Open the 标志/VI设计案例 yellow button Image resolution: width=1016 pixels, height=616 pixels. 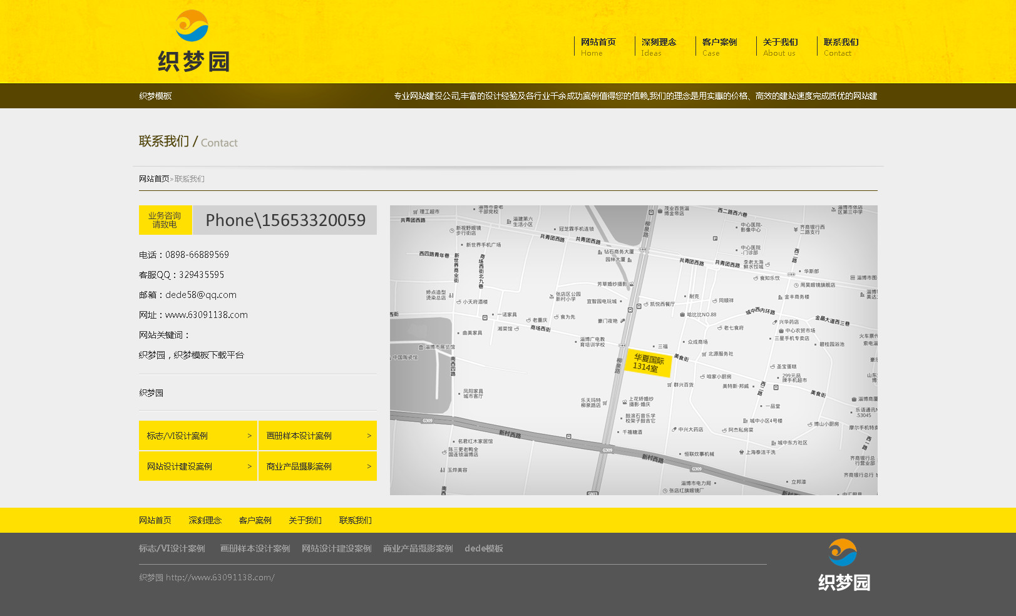[198, 436]
